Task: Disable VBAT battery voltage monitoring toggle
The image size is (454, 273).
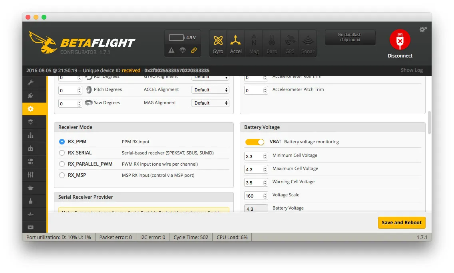Action: point(255,142)
